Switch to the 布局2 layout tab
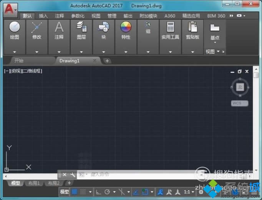The width and height of the screenshot is (262, 200). coord(54,183)
